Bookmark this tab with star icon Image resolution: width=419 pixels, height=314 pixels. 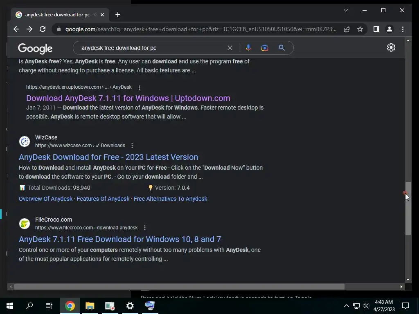(360, 29)
